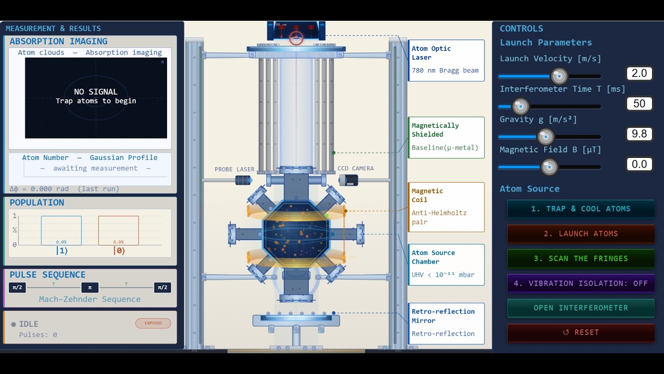The height and width of the screenshot is (374, 664).
Task: Click the absorption imaging NO SIGNAL display
Action: click(96, 98)
